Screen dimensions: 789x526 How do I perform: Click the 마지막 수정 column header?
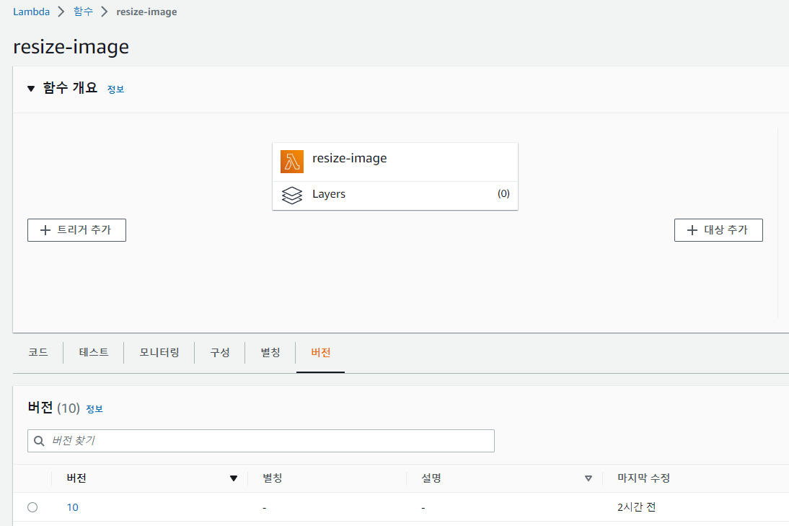click(x=643, y=478)
